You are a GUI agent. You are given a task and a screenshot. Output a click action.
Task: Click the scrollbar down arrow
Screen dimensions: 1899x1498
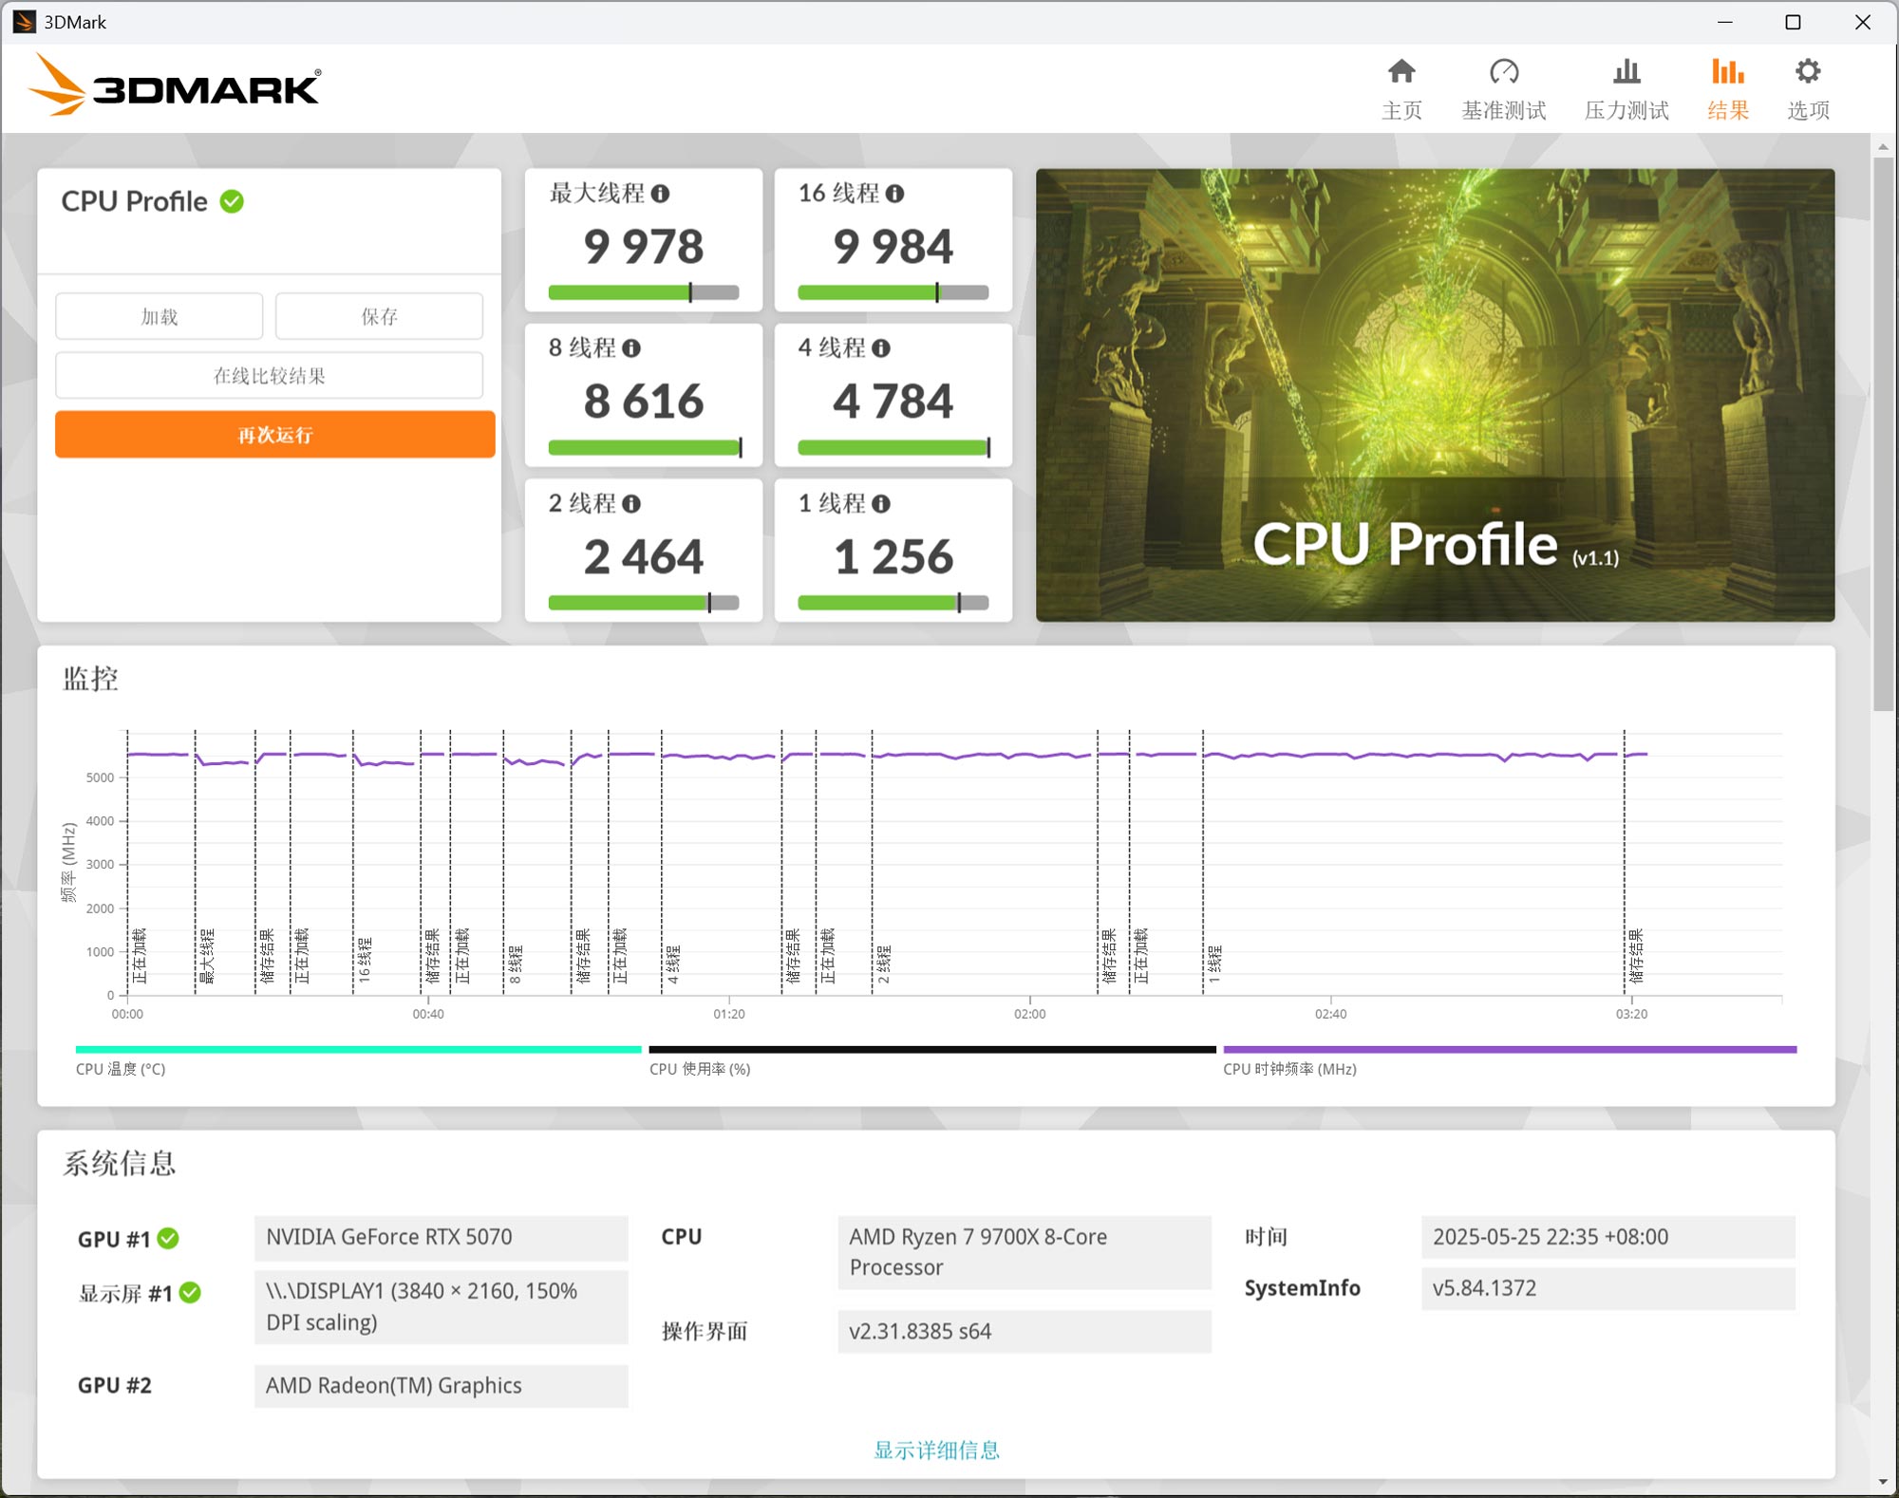click(1884, 1482)
